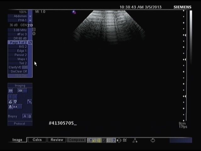This screenshot has height=151, width=201.
Task: Open the Calcs tab
Action: pyautogui.click(x=37, y=140)
